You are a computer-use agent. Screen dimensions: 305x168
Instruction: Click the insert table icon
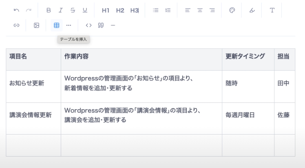tap(57, 25)
